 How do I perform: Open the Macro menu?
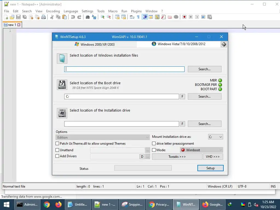[x=113, y=11]
